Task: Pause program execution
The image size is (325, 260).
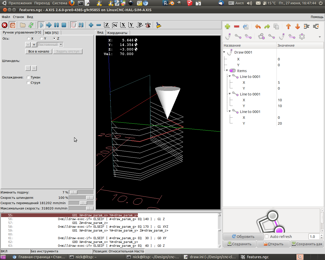Action: (x=56, y=25)
